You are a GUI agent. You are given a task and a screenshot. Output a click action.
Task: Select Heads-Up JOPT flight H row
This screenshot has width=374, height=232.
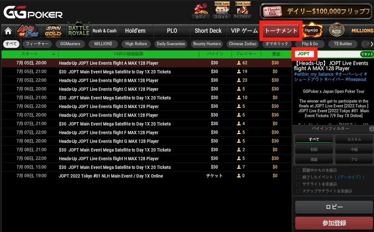point(146,158)
